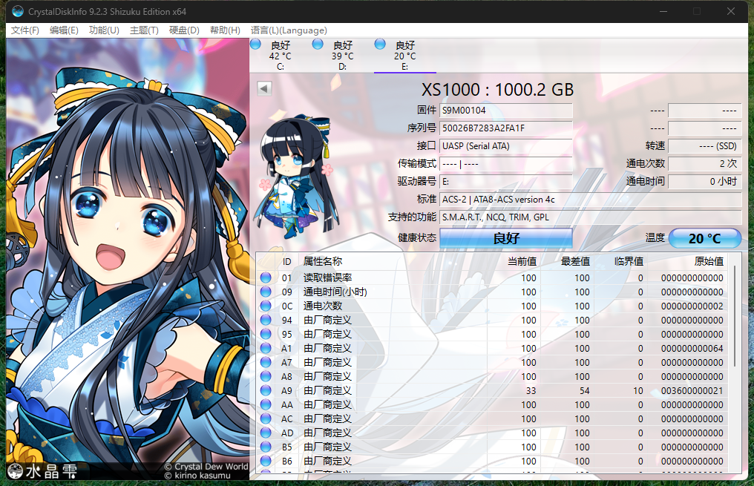754x486 pixels.
Task: Click the status orb of attribute A1 row
Action: [266, 348]
